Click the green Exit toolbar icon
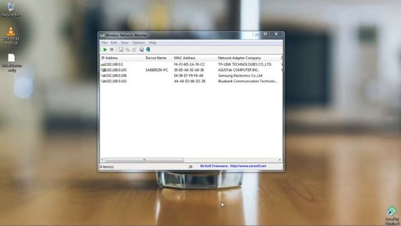This screenshot has width=401, height=226. pyautogui.click(x=148, y=50)
